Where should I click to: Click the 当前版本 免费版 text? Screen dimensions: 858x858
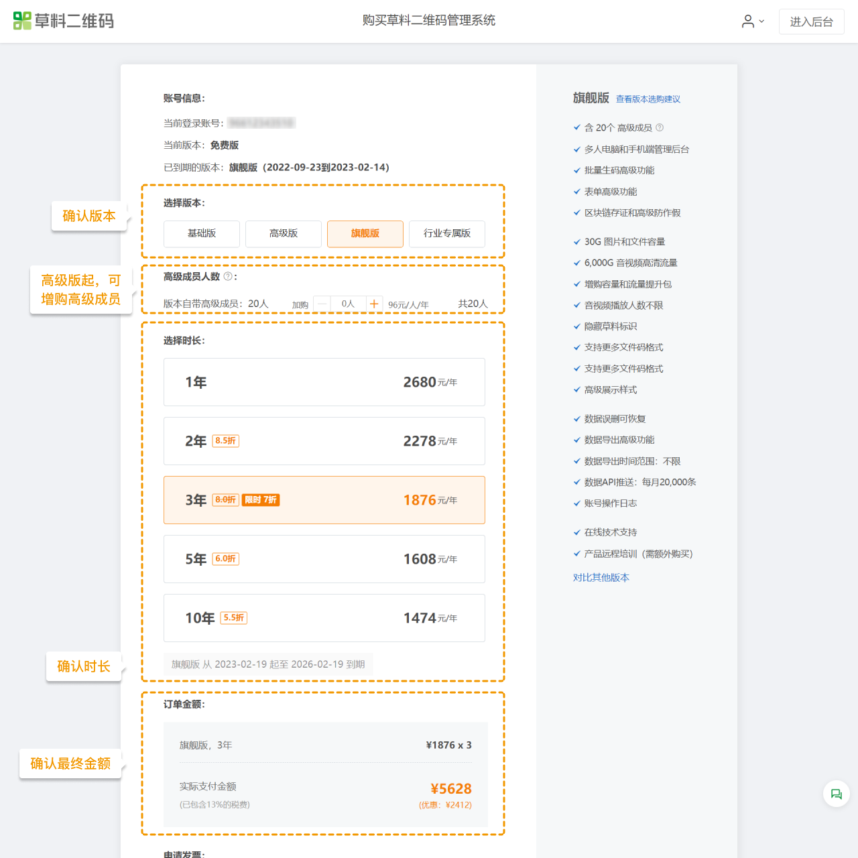tap(201, 145)
